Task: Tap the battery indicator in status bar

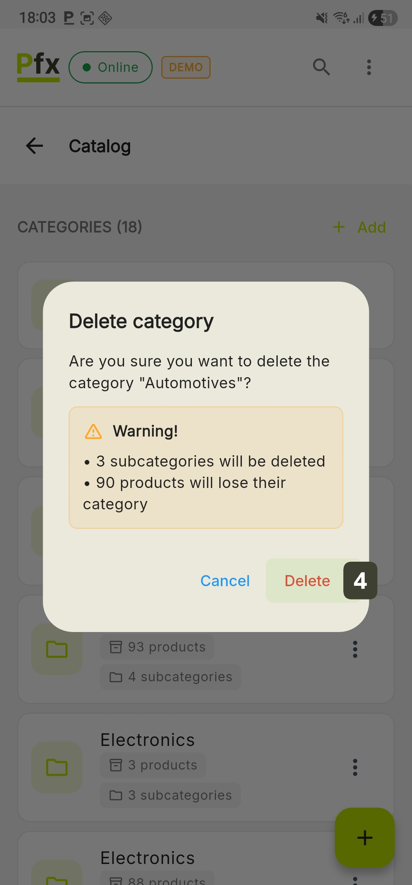Action: pyautogui.click(x=383, y=18)
